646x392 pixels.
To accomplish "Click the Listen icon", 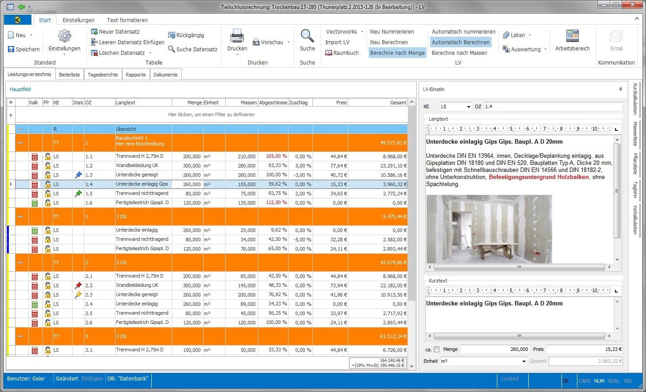I will (506, 35).
